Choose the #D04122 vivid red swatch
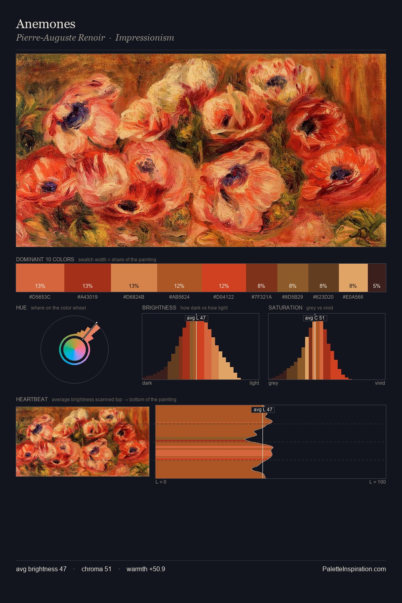This screenshot has height=603, width=402. [x=224, y=278]
